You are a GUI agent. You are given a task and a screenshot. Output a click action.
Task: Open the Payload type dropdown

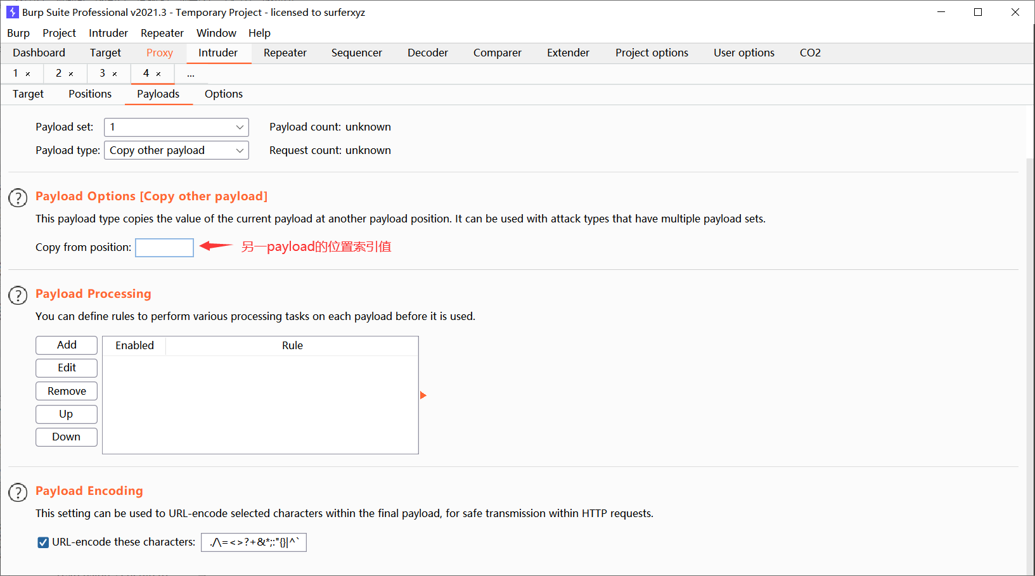click(176, 151)
